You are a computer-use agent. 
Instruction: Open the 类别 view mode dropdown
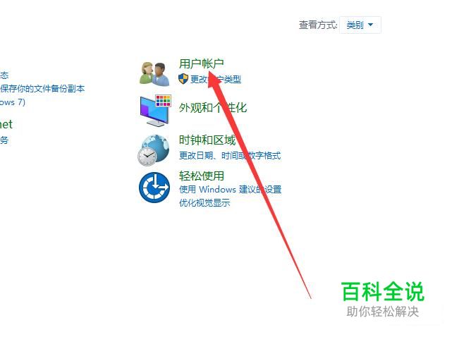[x=360, y=25]
